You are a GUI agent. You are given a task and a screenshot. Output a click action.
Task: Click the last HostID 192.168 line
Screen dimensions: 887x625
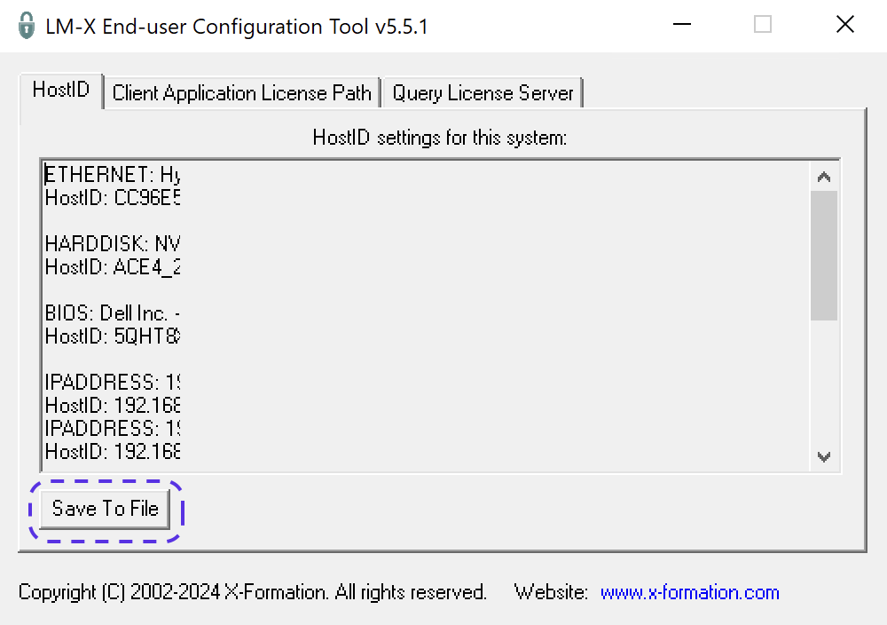tap(112, 451)
